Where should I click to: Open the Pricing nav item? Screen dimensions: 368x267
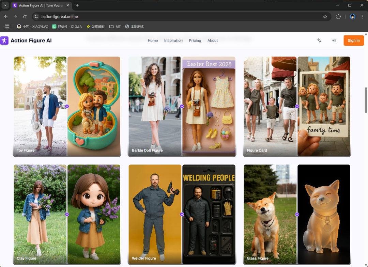(195, 41)
